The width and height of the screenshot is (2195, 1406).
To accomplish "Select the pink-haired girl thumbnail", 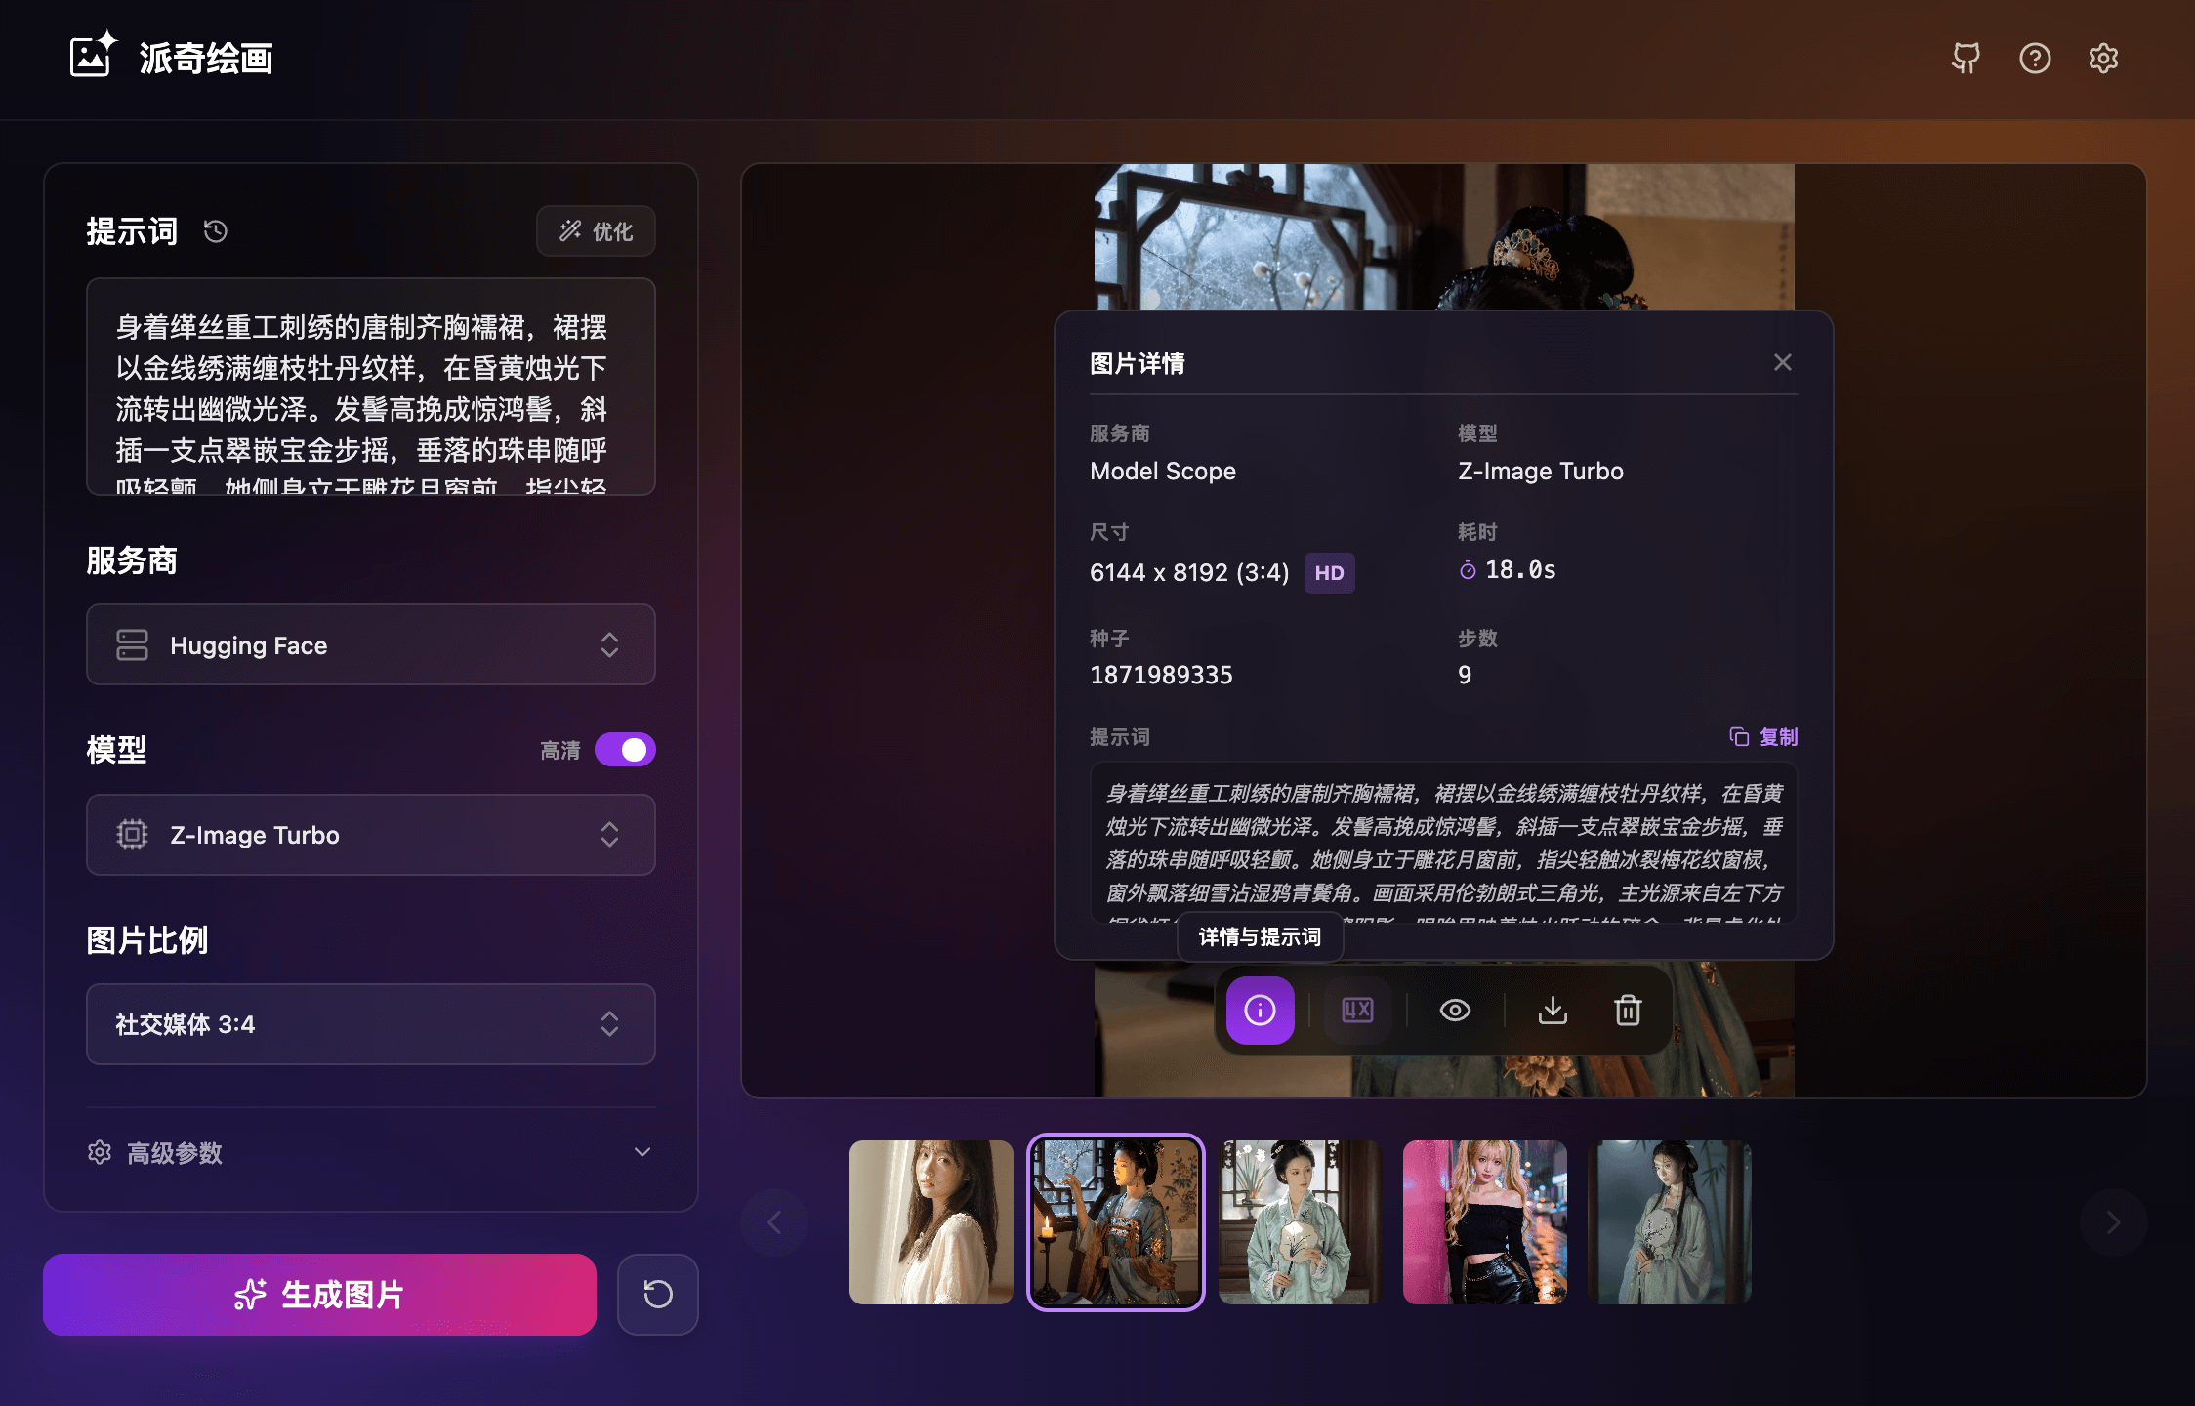I will click(1483, 1221).
